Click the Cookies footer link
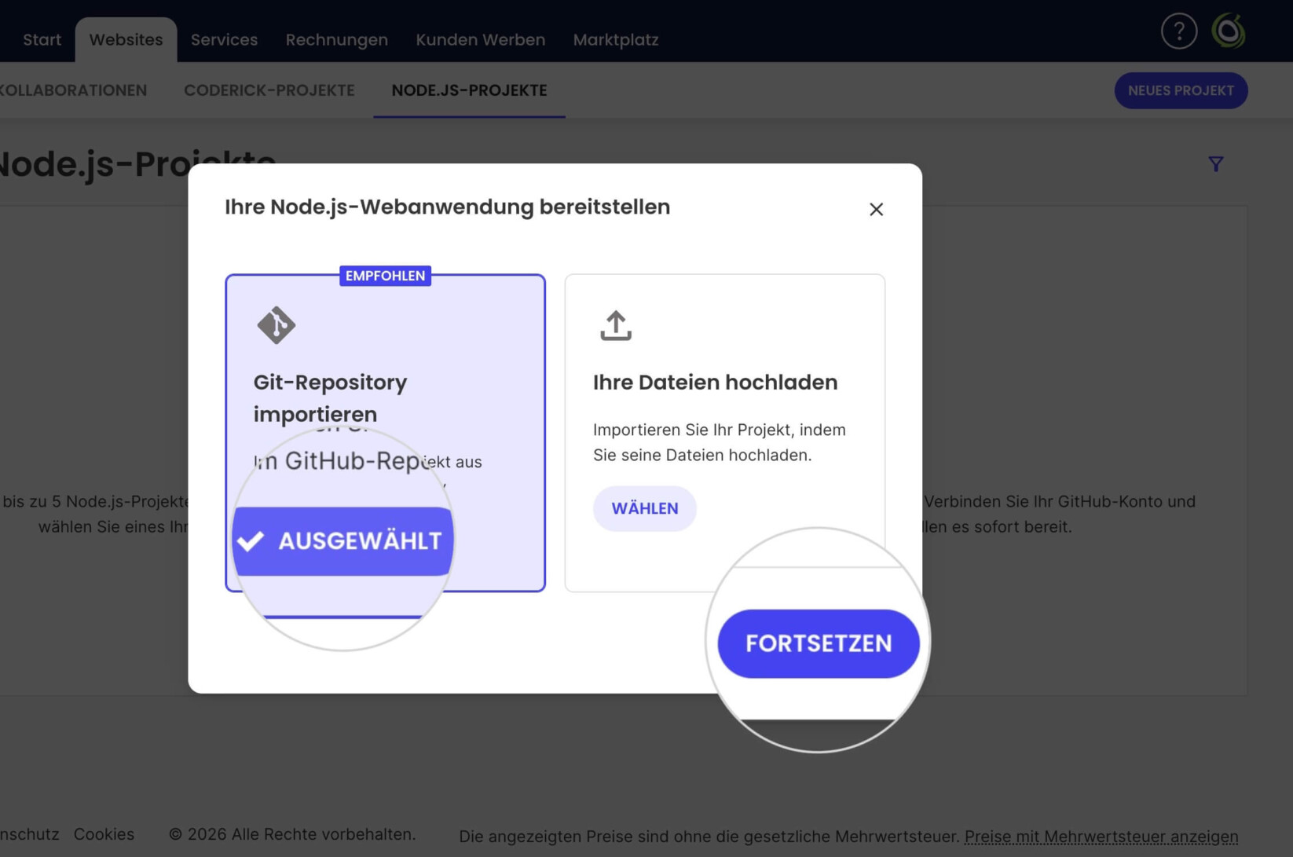The image size is (1293, 857). (x=104, y=834)
